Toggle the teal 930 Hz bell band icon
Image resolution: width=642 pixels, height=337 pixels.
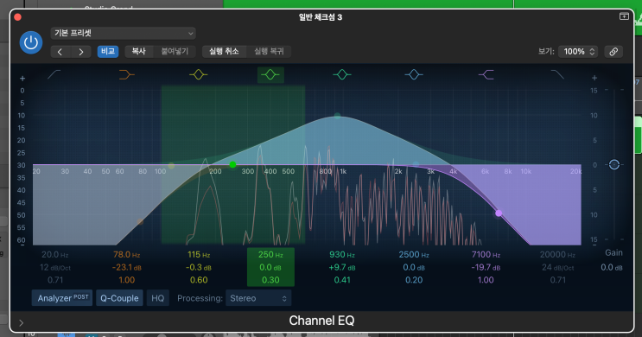point(342,74)
